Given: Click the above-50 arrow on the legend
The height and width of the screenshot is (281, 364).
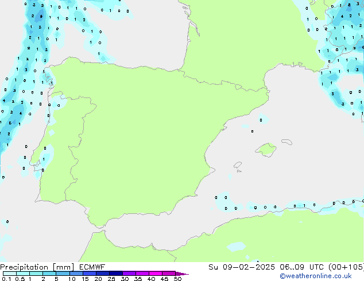Looking at the screenshot, I should tap(182, 274).
